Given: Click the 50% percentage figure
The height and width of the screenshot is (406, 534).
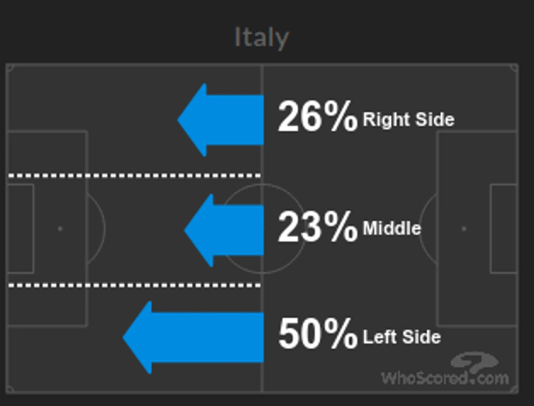Looking at the screenshot, I should click(x=317, y=334).
